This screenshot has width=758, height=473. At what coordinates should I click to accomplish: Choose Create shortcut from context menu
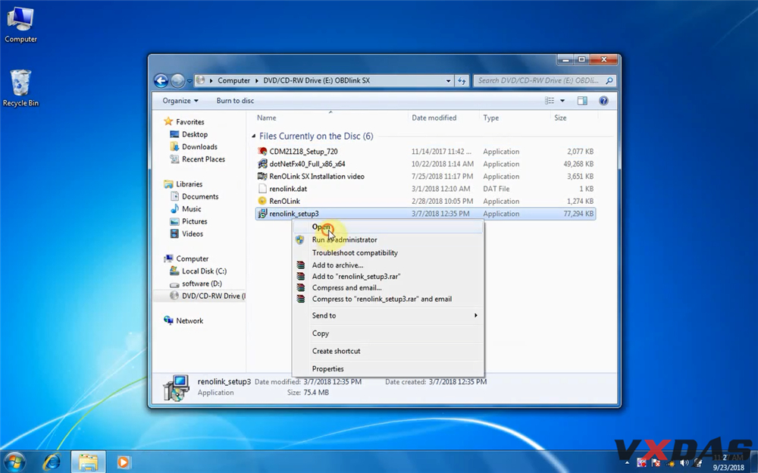click(387, 351)
